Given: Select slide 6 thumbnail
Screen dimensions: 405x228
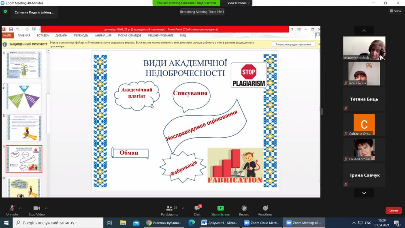Looking at the screenshot, I should coord(24,65).
